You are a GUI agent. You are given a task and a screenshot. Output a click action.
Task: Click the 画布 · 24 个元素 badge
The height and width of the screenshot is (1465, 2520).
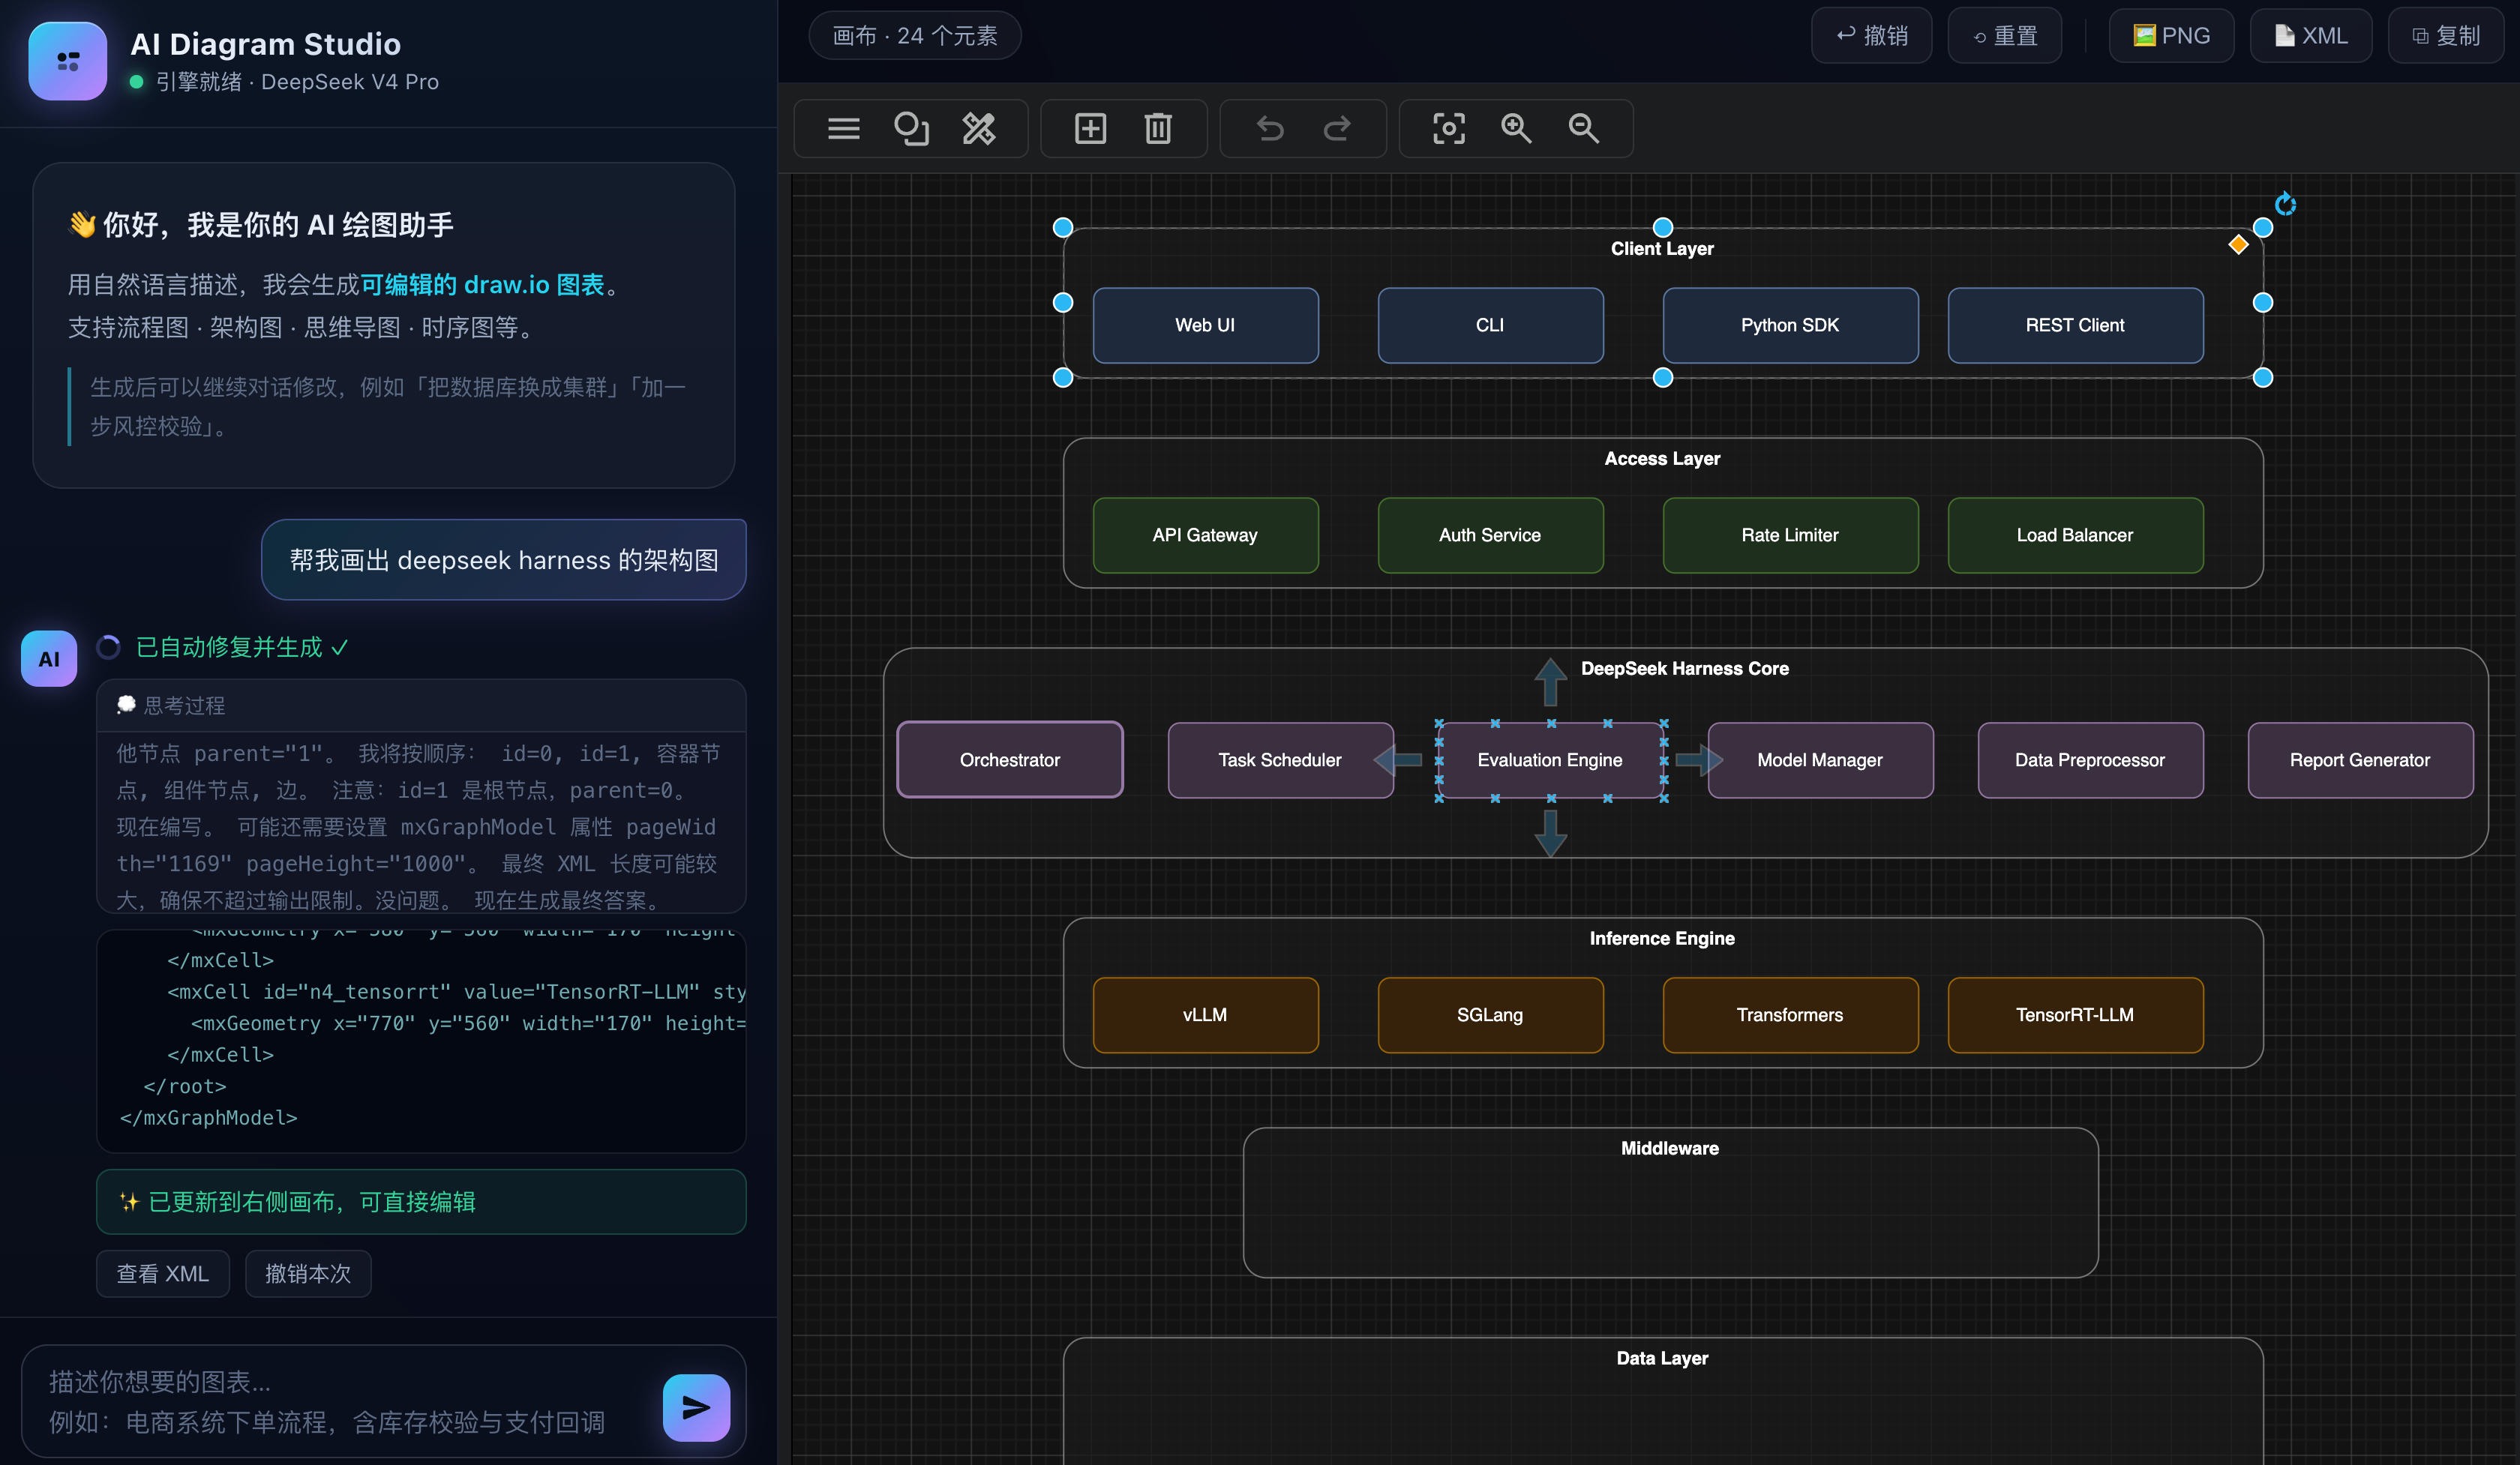tap(915, 36)
